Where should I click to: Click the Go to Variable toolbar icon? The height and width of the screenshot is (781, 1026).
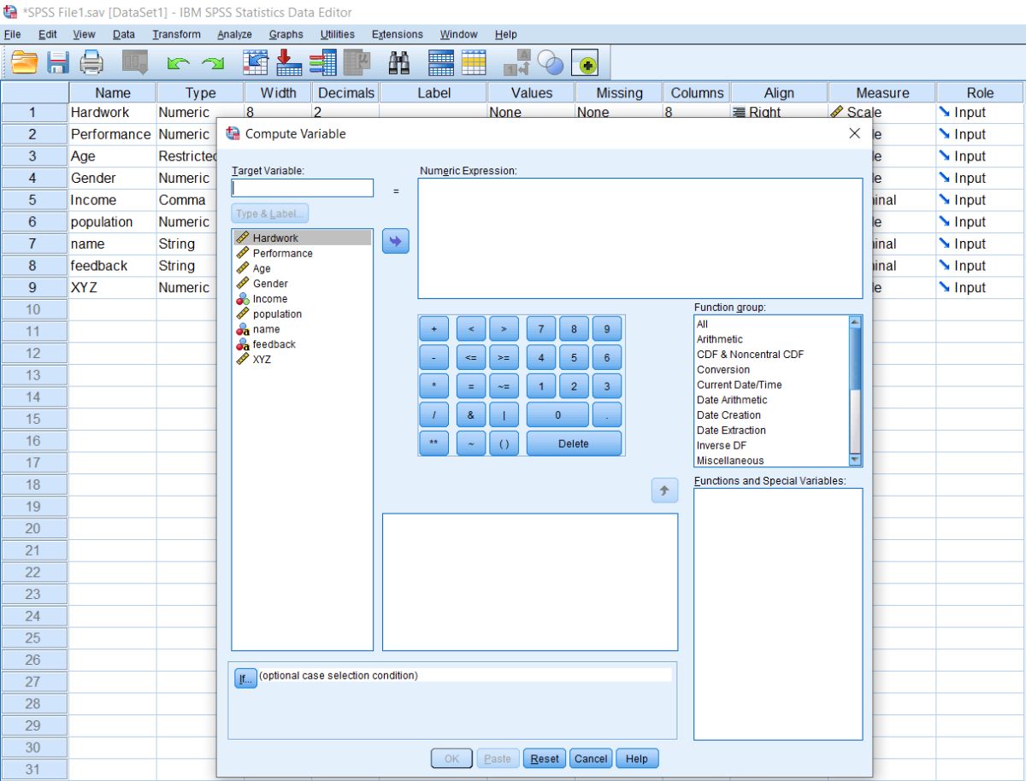click(288, 63)
